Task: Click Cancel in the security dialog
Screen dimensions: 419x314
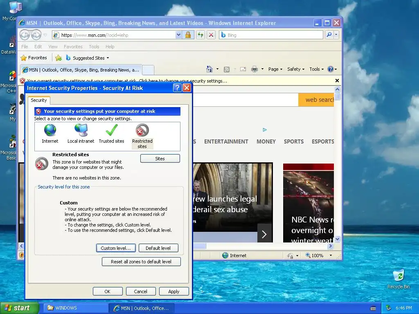Action: (141, 291)
